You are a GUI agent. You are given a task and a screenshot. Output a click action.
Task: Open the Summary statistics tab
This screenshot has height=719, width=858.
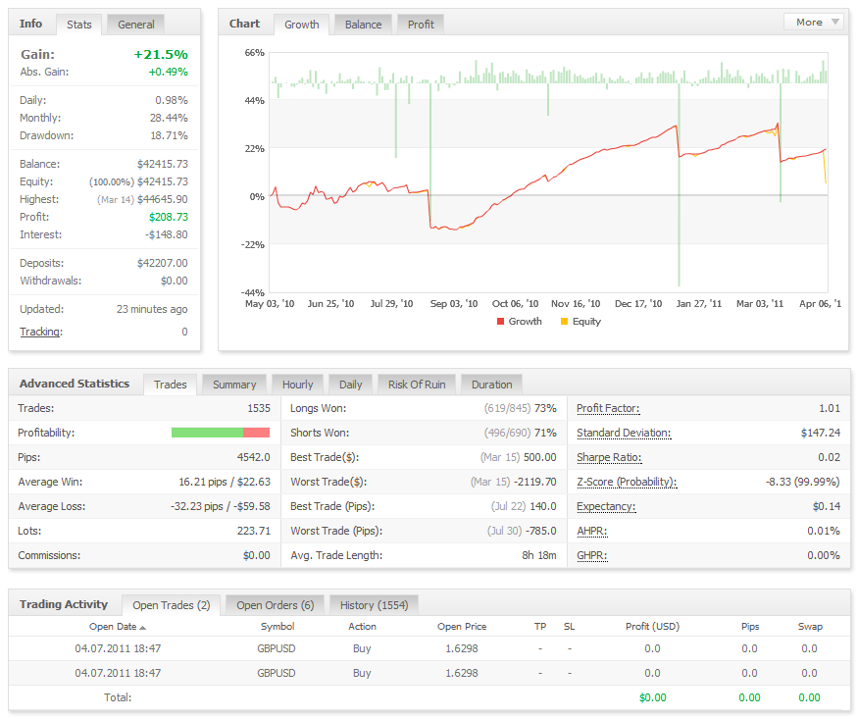234,385
